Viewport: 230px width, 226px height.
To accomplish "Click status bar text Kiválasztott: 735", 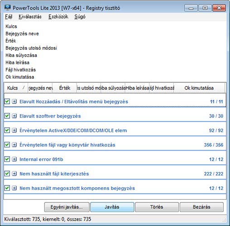I will [x=22, y=219].
